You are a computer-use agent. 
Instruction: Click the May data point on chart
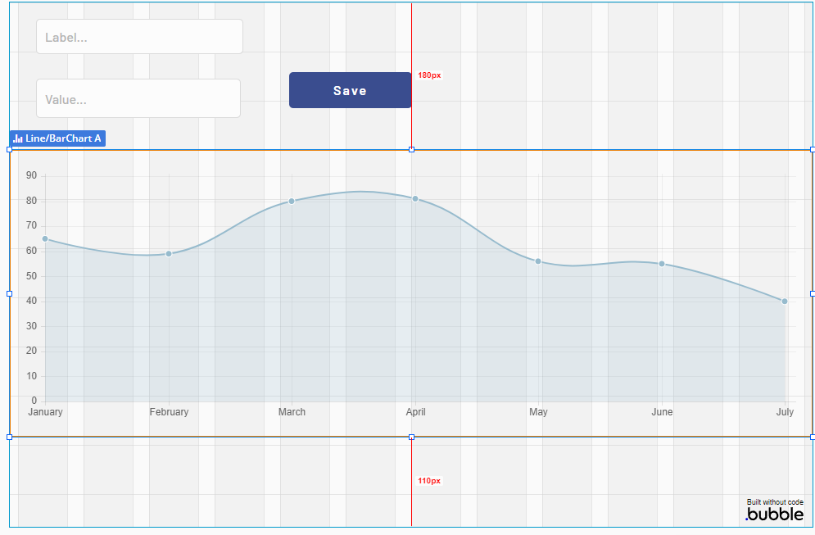pyautogui.click(x=538, y=261)
